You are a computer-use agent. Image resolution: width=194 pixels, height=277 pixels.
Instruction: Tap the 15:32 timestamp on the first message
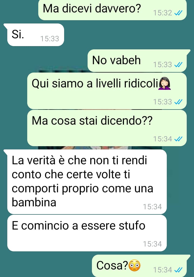[x=162, y=13]
